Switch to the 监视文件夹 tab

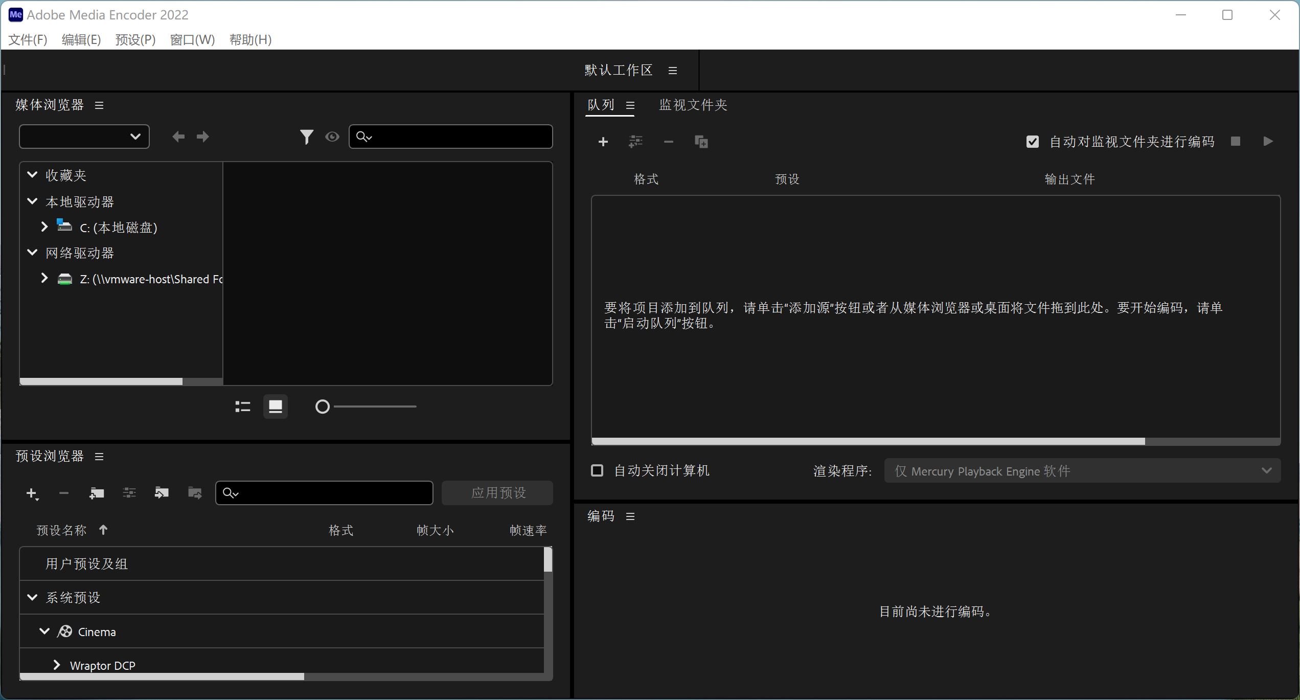coord(692,105)
